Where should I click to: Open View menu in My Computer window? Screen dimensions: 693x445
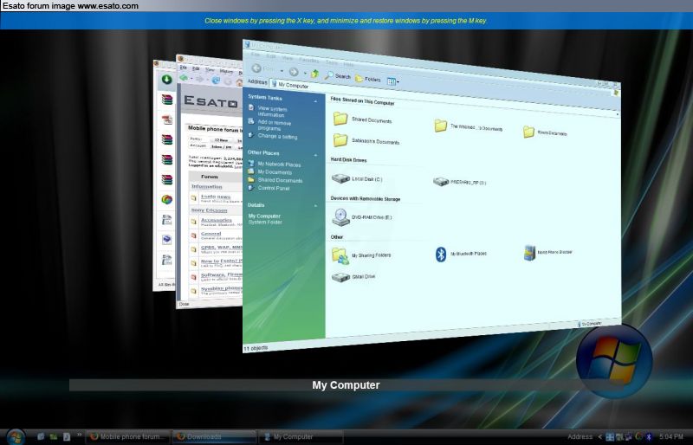[x=288, y=58]
